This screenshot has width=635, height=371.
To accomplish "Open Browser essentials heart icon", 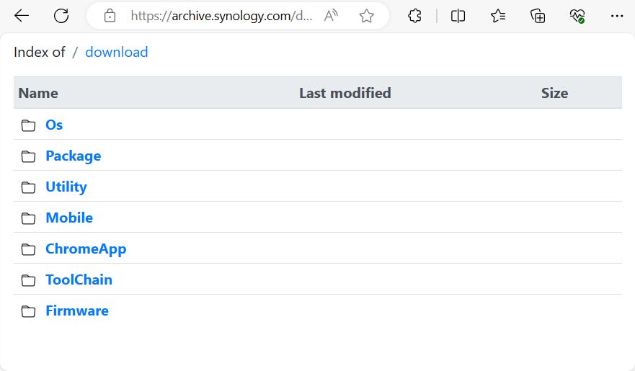I will [x=577, y=16].
